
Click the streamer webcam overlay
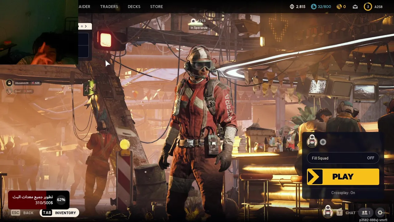[x=39, y=32]
